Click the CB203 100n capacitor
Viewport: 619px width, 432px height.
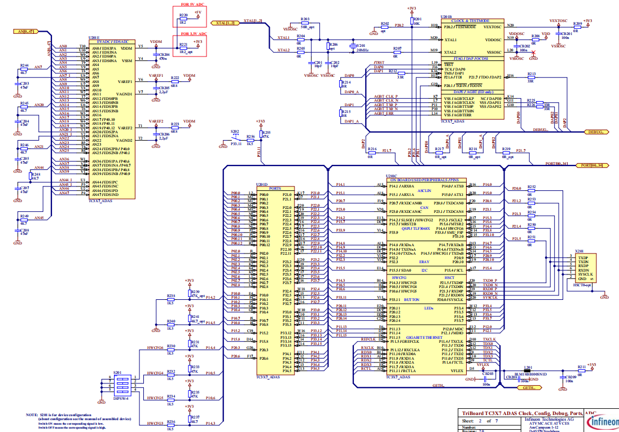[486, 379]
